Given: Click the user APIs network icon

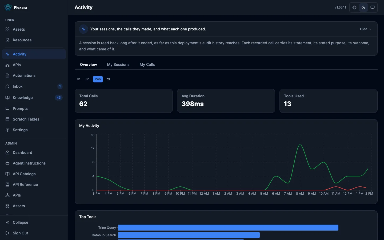Looking at the screenshot, I should (x=7, y=65).
